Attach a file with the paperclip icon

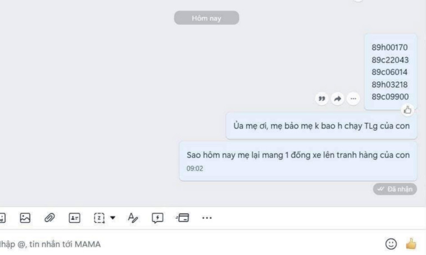click(x=49, y=218)
